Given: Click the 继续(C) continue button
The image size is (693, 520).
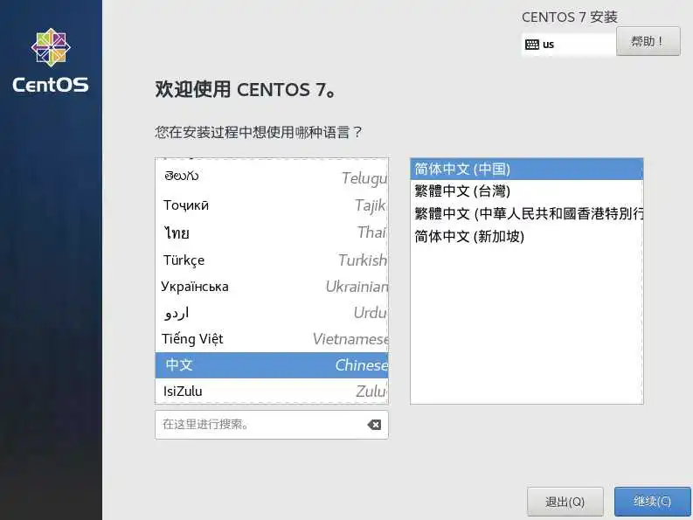Looking at the screenshot, I should pos(652,502).
